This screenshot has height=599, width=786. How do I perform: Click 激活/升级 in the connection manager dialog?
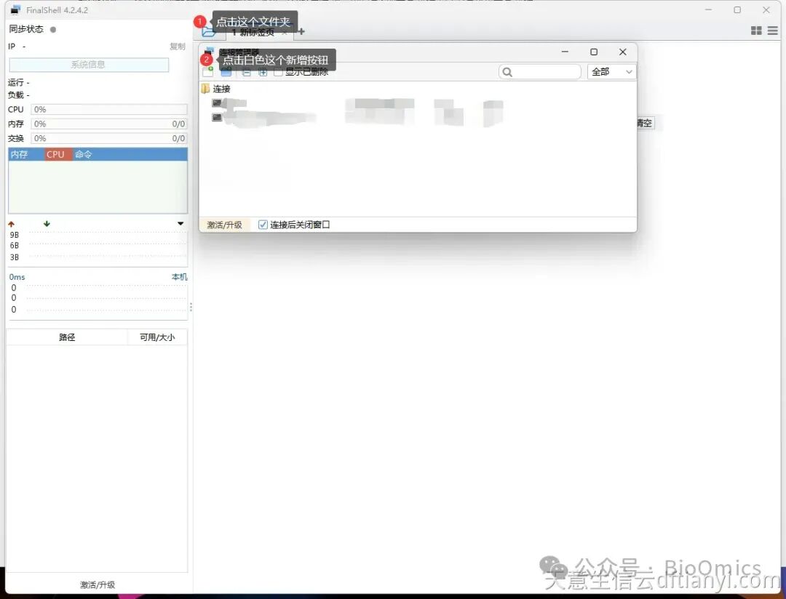pyautogui.click(x=225, y=225)
